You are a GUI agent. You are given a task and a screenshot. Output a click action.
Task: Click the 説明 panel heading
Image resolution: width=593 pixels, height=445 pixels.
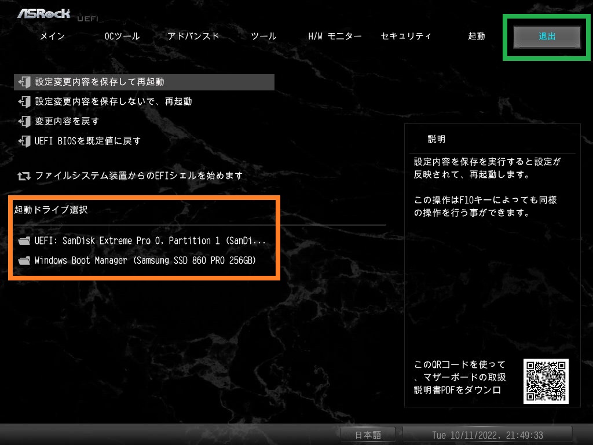click(x=437, y=139)
